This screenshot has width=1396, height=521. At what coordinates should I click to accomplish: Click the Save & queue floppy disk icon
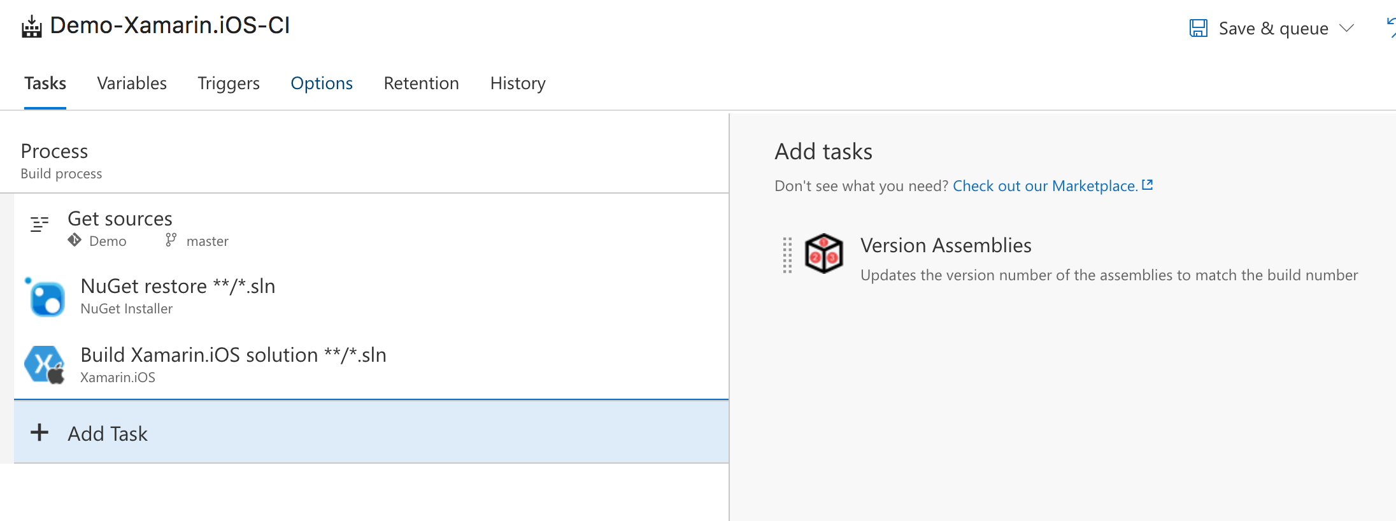click(1199, 28)
